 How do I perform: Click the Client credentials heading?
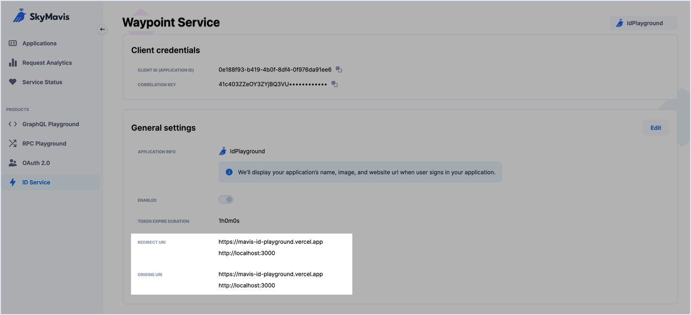(x=165, y=50)
